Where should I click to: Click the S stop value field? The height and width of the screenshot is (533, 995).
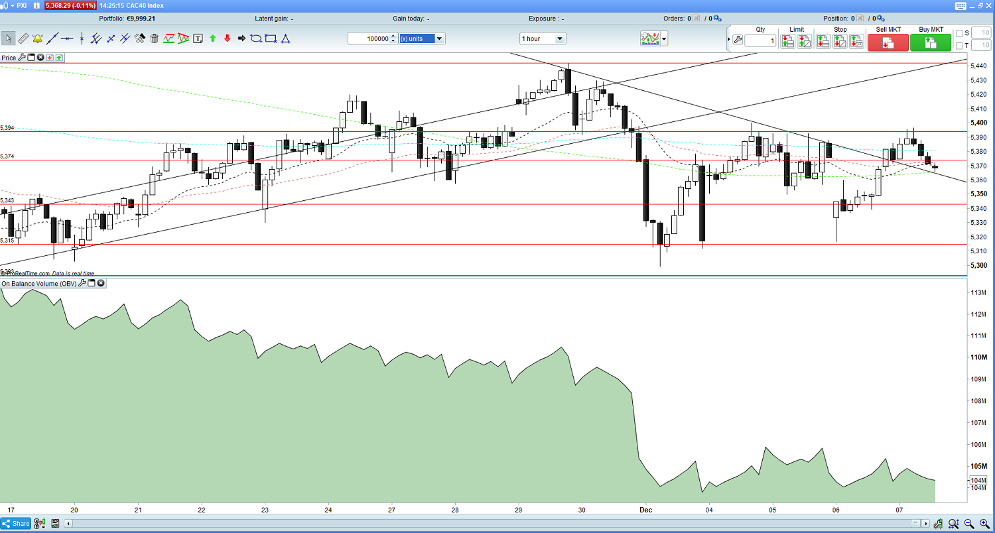[981, 32]
